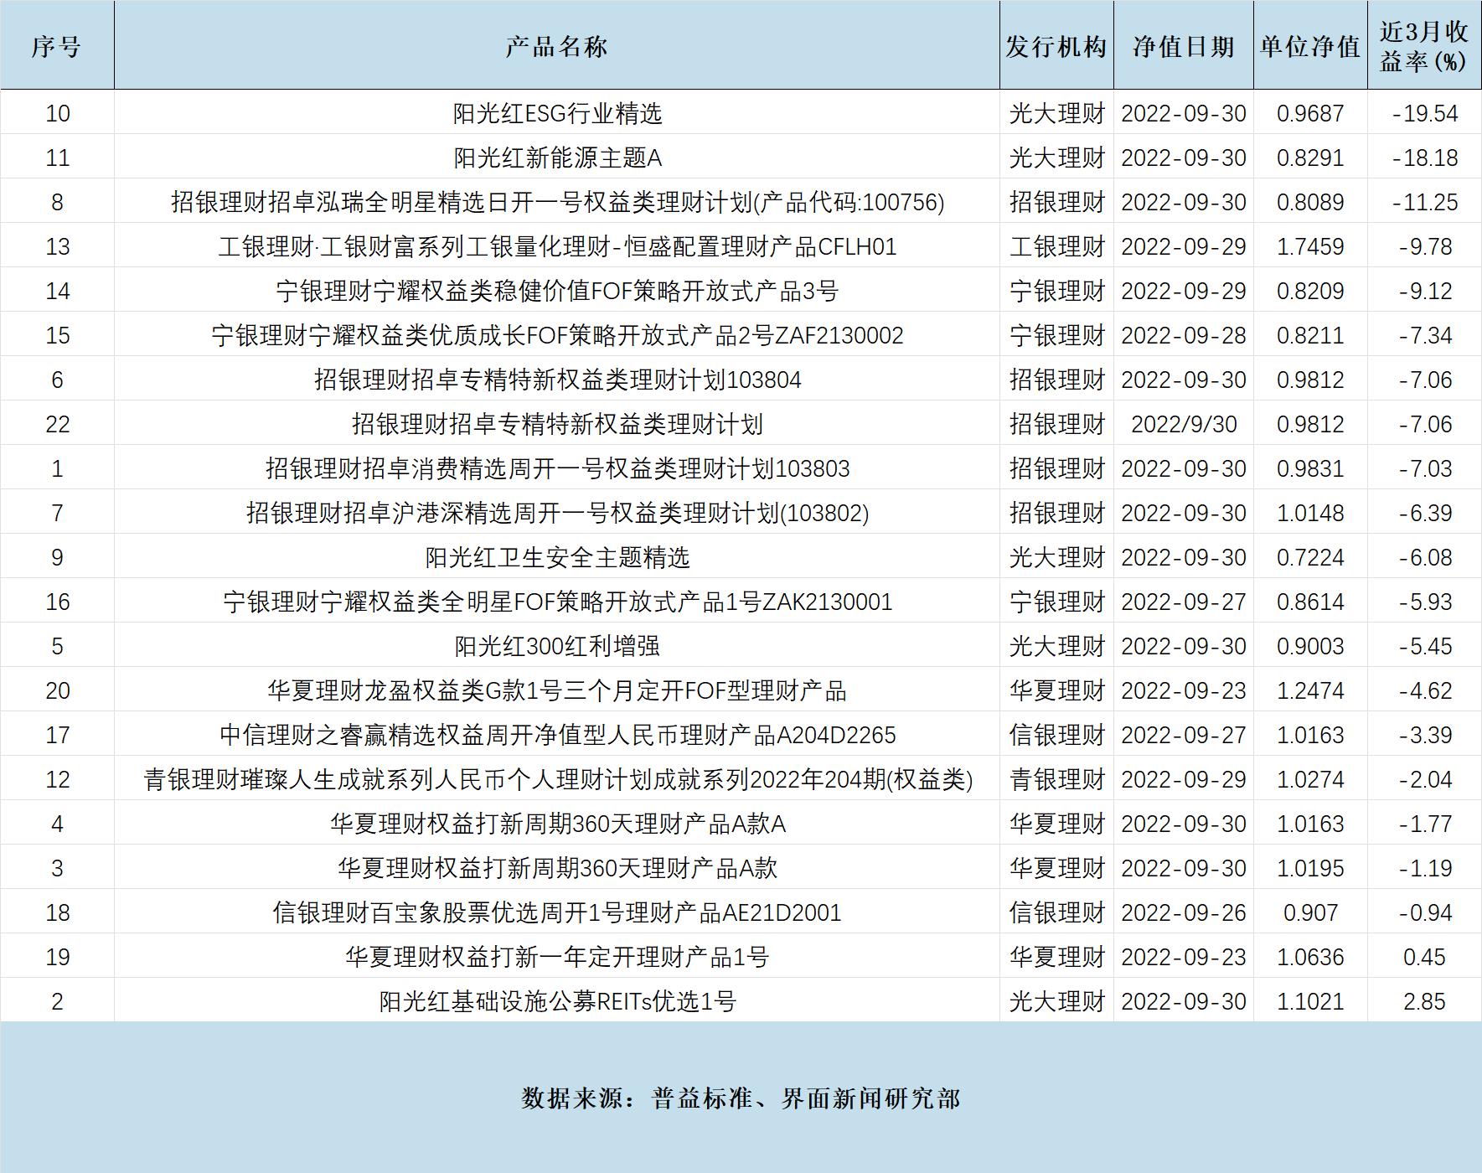
Task: Select return value -9.12
Action: [1425, 291]
